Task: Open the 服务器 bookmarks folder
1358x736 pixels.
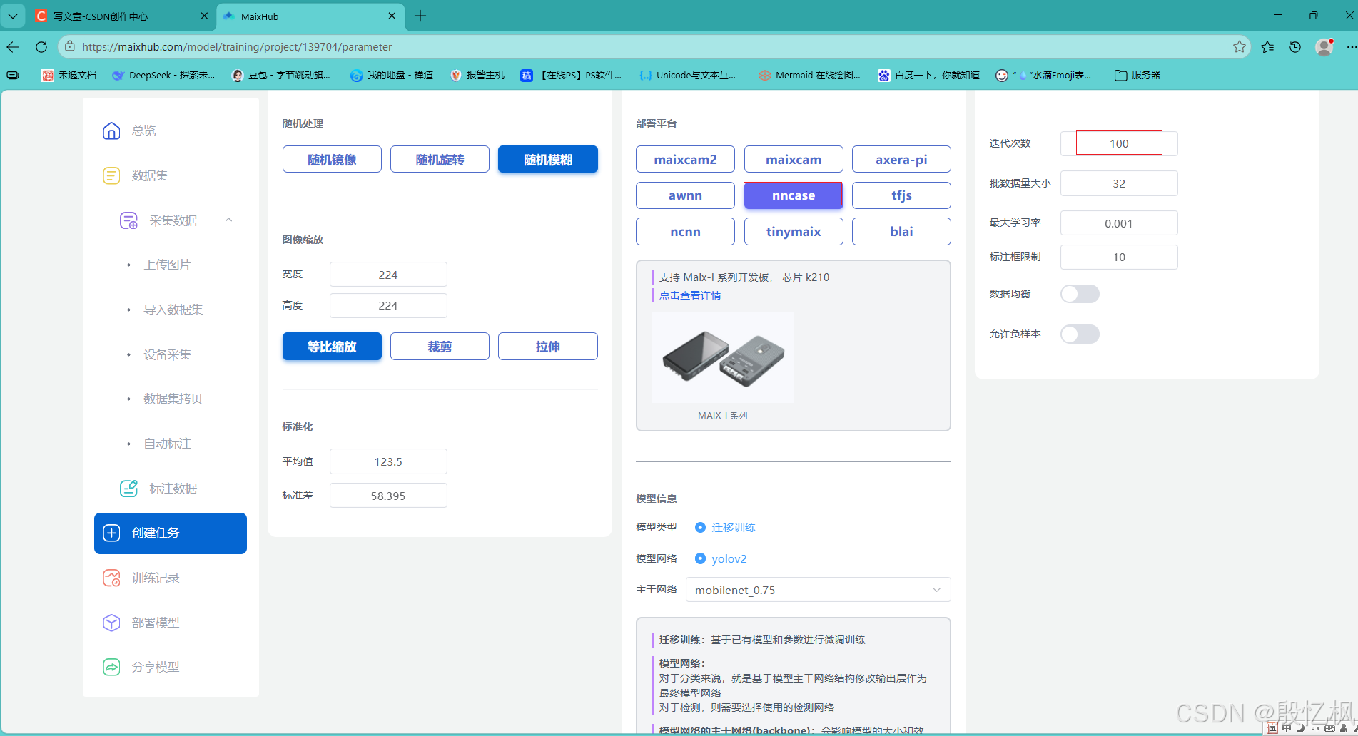Action: [x=1137, y=75]
